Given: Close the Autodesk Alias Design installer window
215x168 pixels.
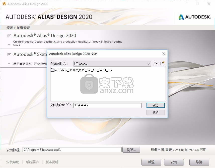Looking at the screenshot, I should (x=209, y=4).
